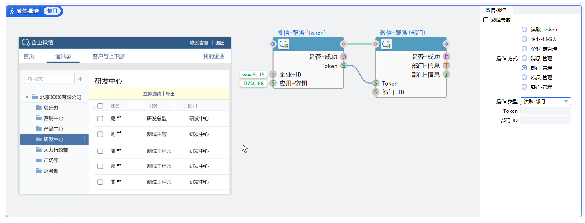The image size is (585, 223).
Task: Click the 企业-ID string input port
Action: point(273,74)
